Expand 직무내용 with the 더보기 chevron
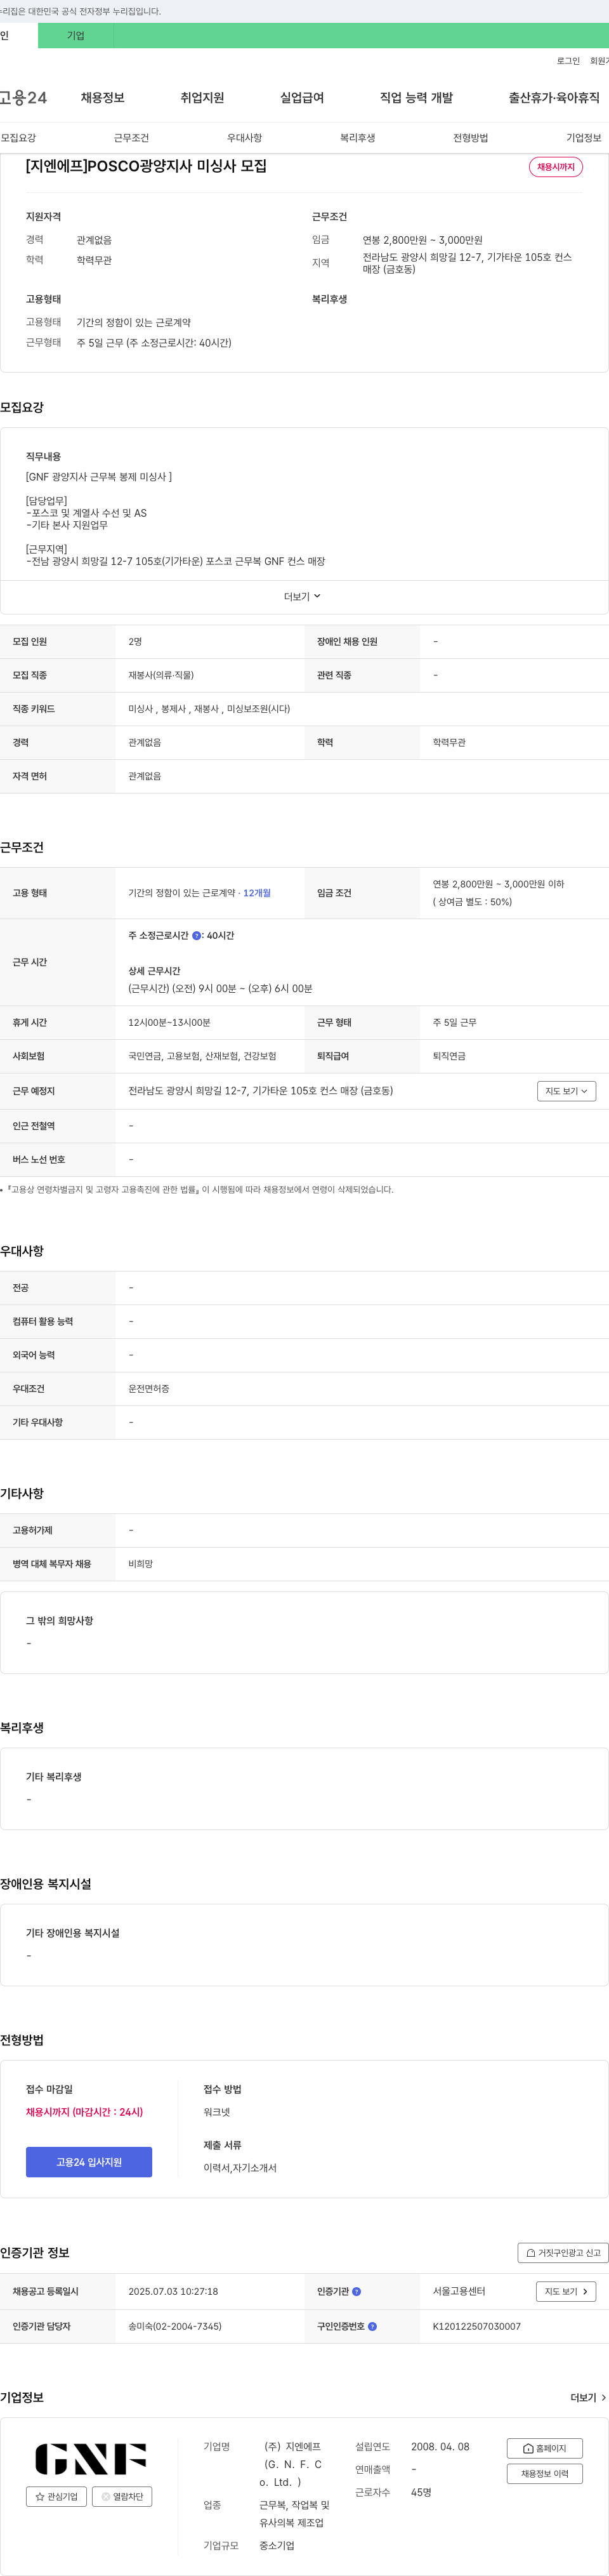Viewport: 609px width, 2576px height. pyautogui.click(x=303, y=597)
